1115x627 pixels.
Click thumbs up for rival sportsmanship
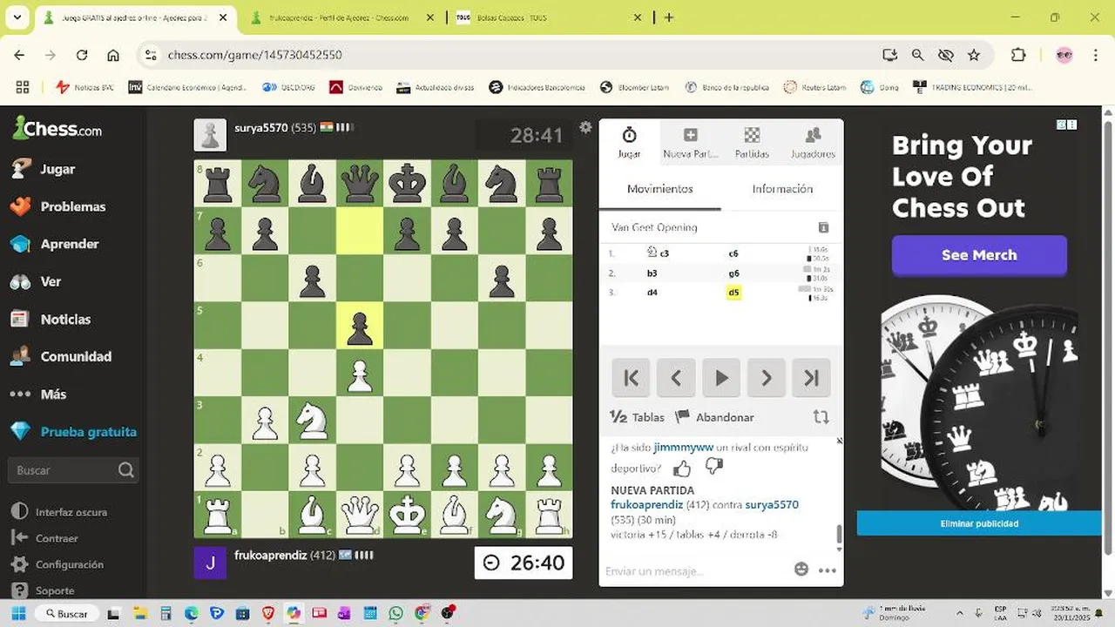(x=682, y=469)
